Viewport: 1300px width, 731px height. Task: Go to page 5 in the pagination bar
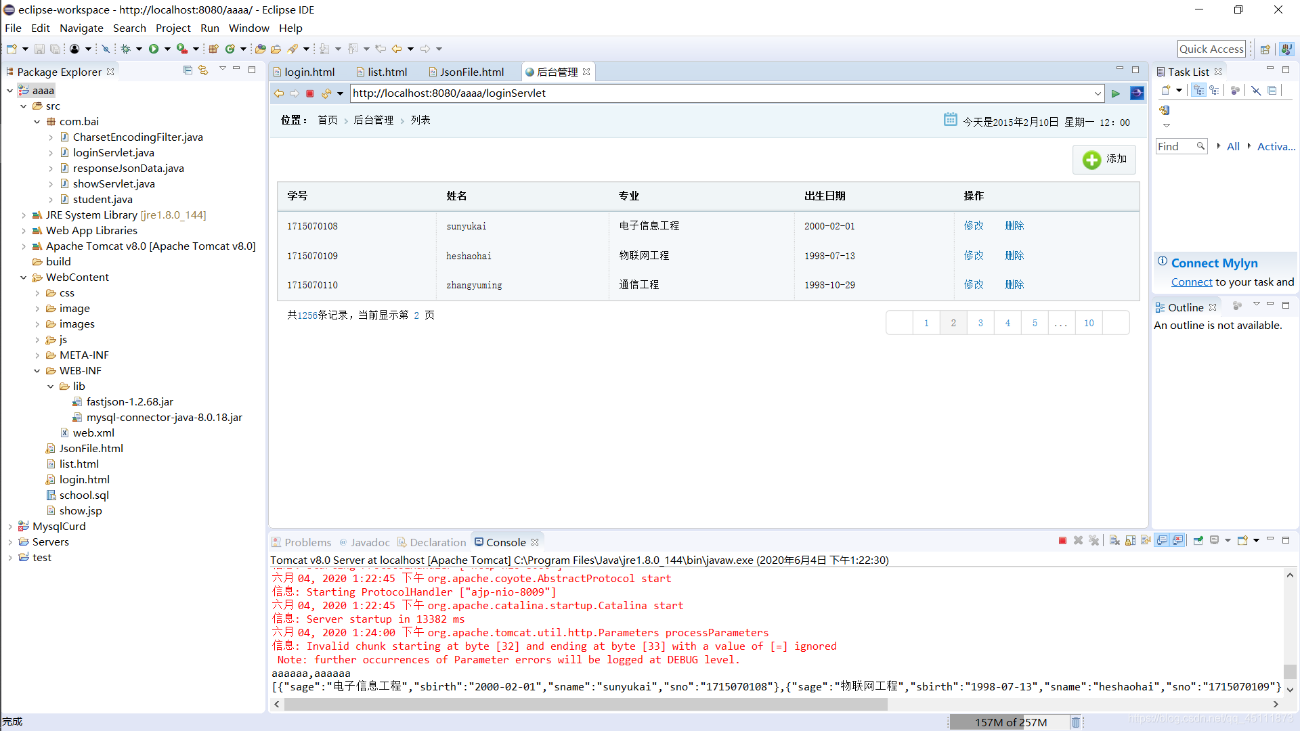tap(1035, 323)
